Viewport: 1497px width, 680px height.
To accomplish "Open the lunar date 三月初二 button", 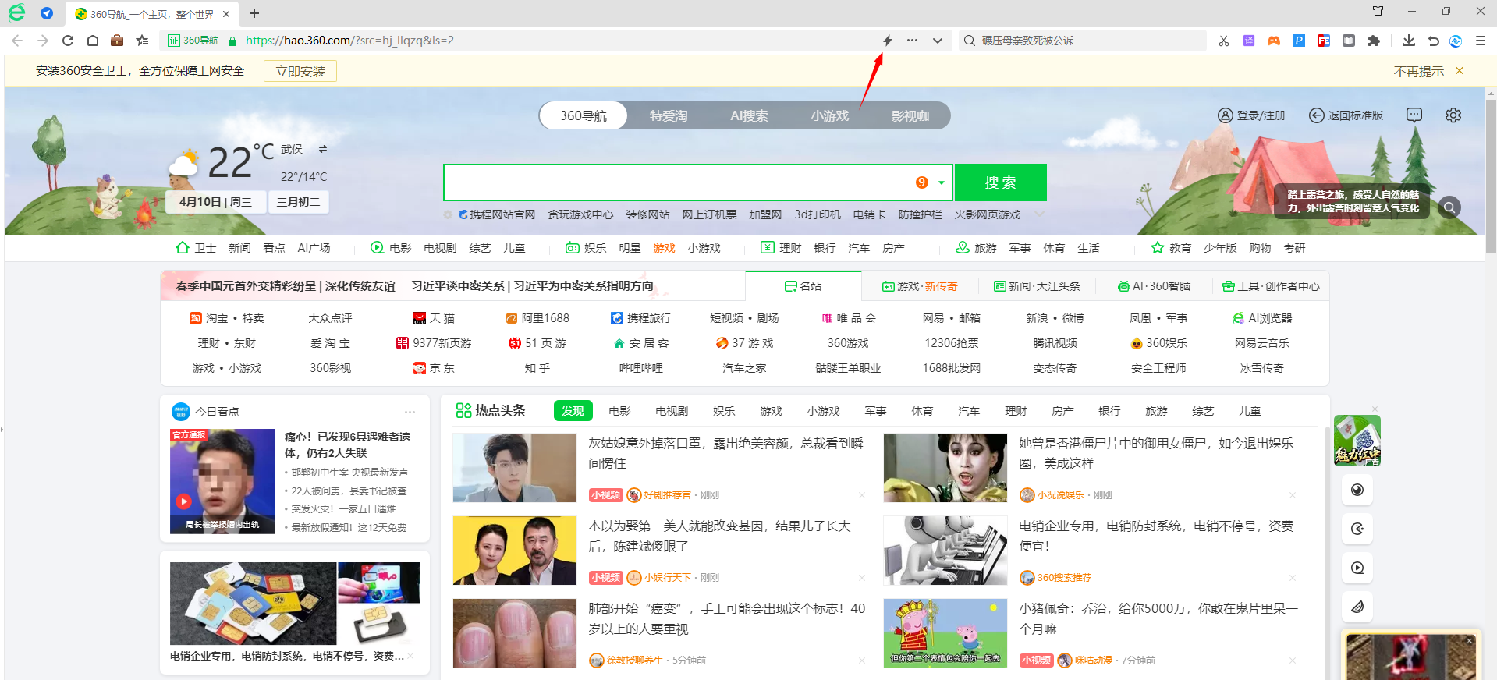I will click(299, 202).
